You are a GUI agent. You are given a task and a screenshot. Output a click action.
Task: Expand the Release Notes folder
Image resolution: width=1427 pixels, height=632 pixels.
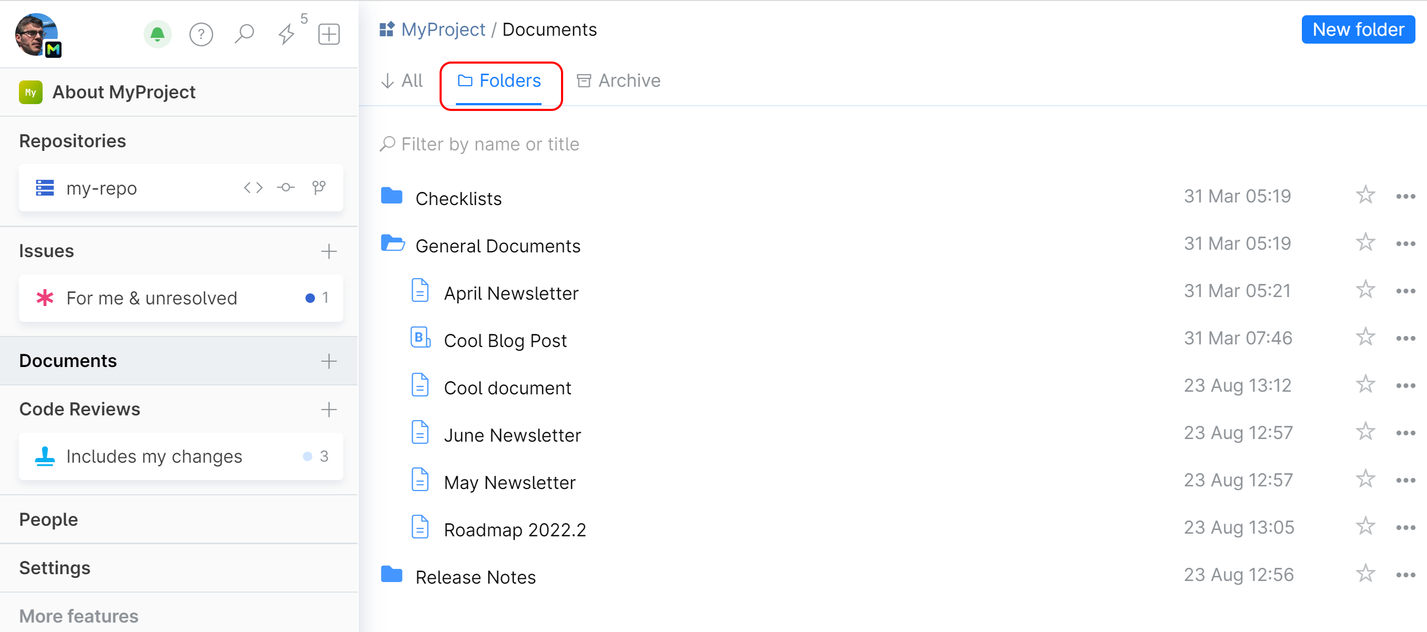[x=392, y=575]
